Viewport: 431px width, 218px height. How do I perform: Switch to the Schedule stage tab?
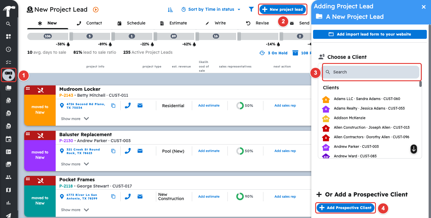point(131,23)
